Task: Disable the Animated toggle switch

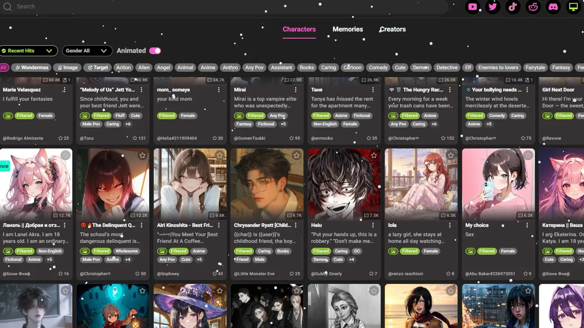Action: (x=155, y=51)
